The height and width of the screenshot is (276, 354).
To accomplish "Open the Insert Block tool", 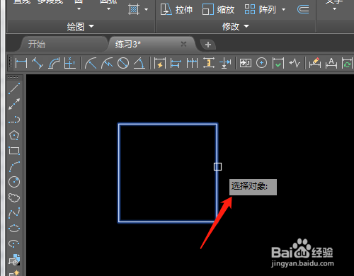I will click(14, 260).
